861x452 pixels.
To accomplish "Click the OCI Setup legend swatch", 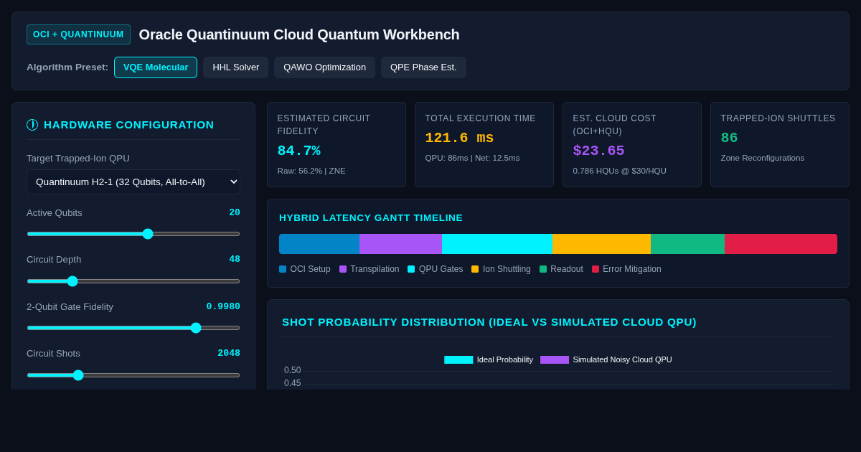I will click(283, 269).
